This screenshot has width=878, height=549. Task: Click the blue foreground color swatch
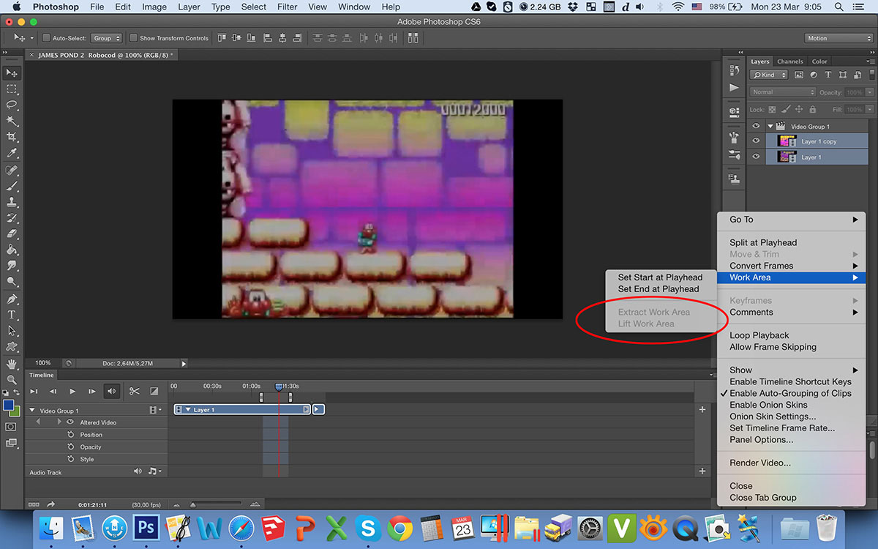pyautogui.click(x=8, y=405)
